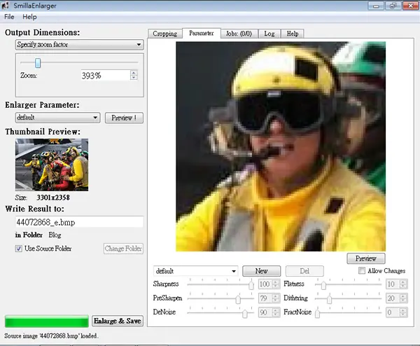Decrease zoom percentage with down spinner arrow

(x=134, y=78)
